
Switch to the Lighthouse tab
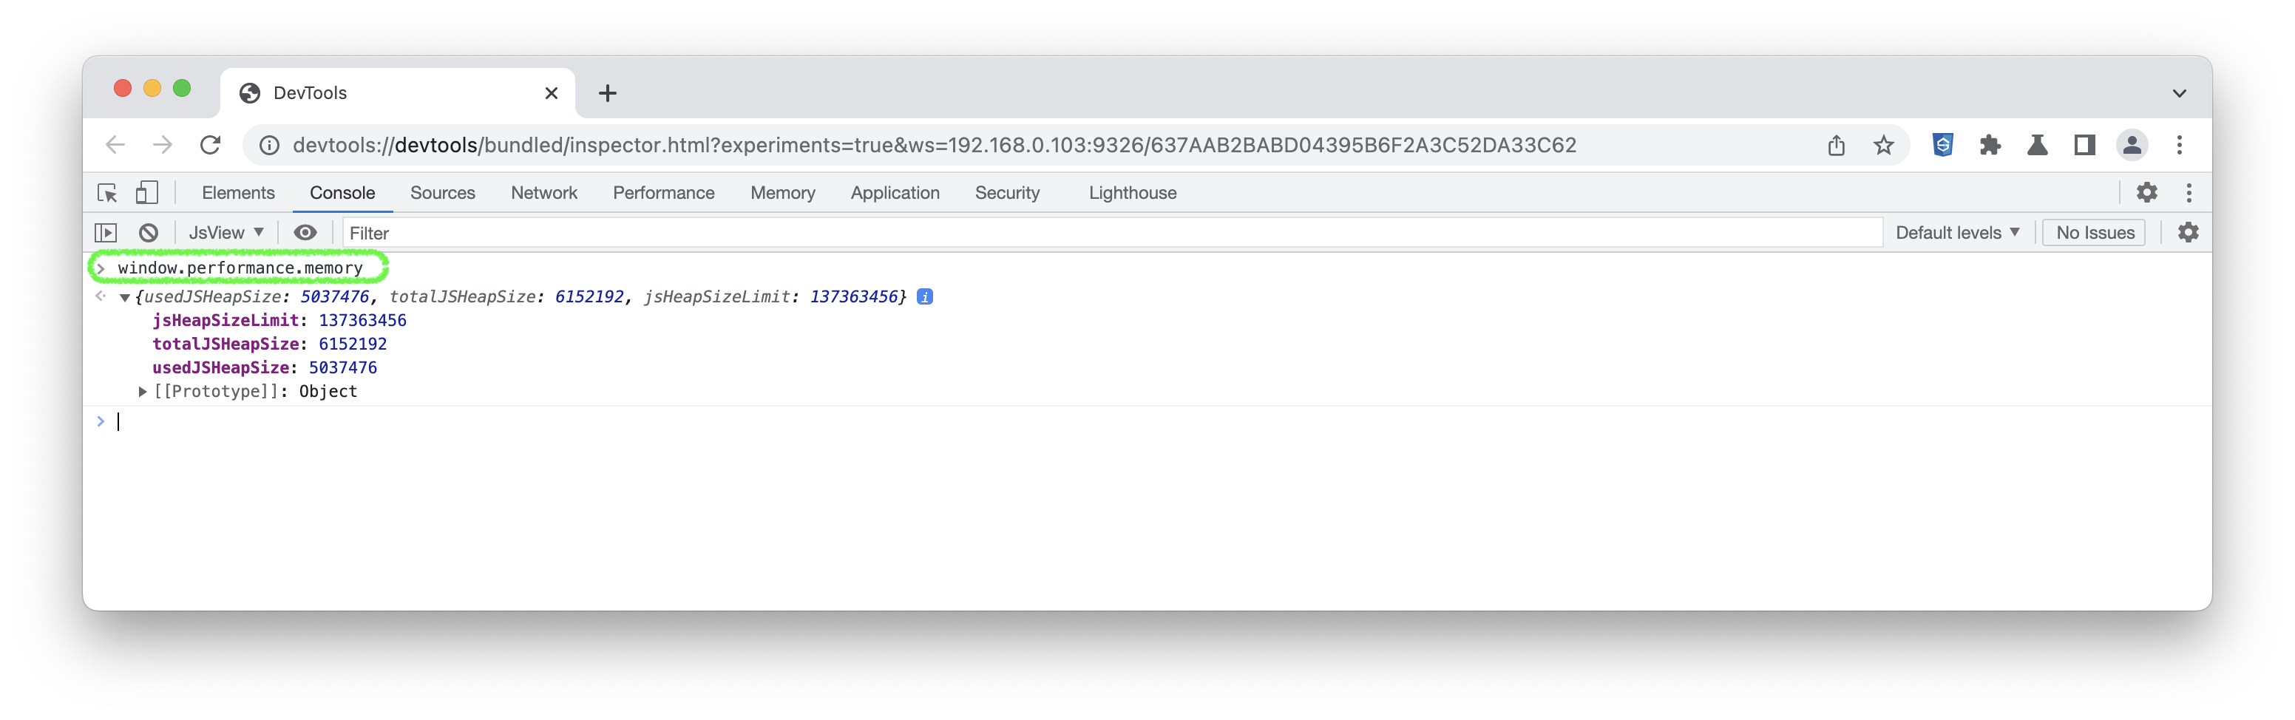click(x=1133, y=194)
